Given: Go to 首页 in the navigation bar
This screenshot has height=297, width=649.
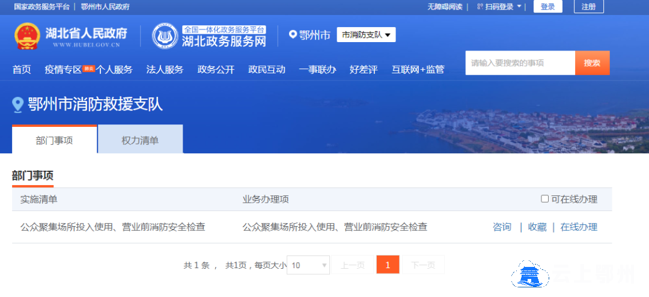Looking at the screenshot, I should pos(22,70).
